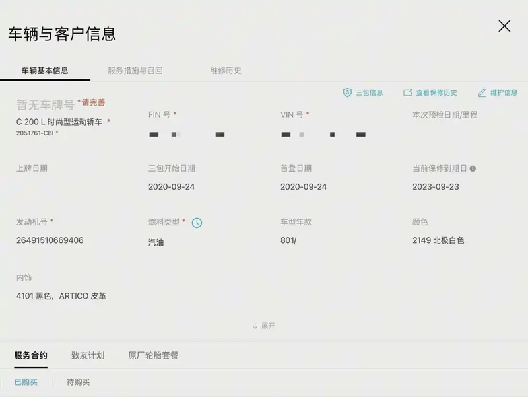Image resolution: width=528 pixels, height=397 pixels.
Task: Click the clock icon beside 燃料类型
Action: click(x=197, y=223)
